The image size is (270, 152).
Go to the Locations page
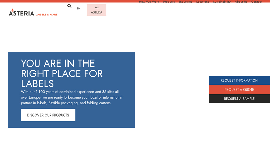[202, 2]
